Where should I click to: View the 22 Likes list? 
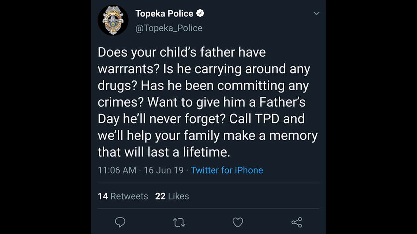(172, 196)
